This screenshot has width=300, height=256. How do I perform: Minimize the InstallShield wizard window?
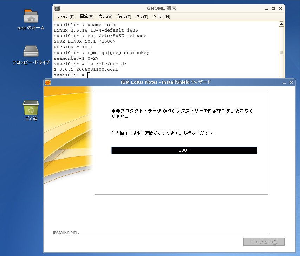click(284, 82)
